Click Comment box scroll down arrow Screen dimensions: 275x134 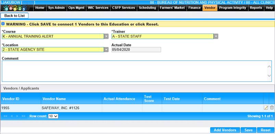click(269, 75)
